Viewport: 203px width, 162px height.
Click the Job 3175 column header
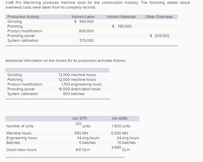79,118
